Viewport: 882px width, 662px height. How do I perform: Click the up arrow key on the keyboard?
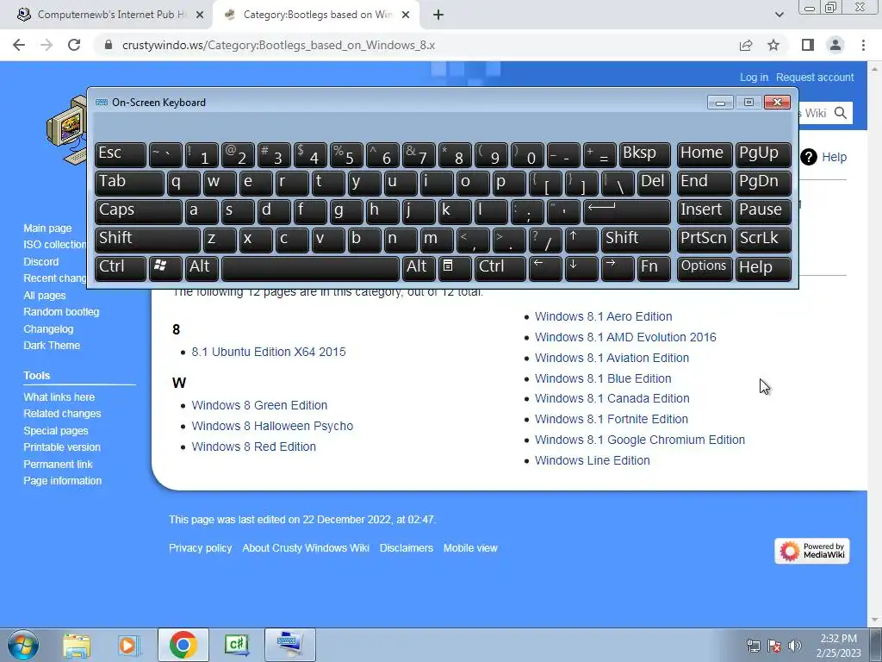pyautogui.click(x=581, y=240)
